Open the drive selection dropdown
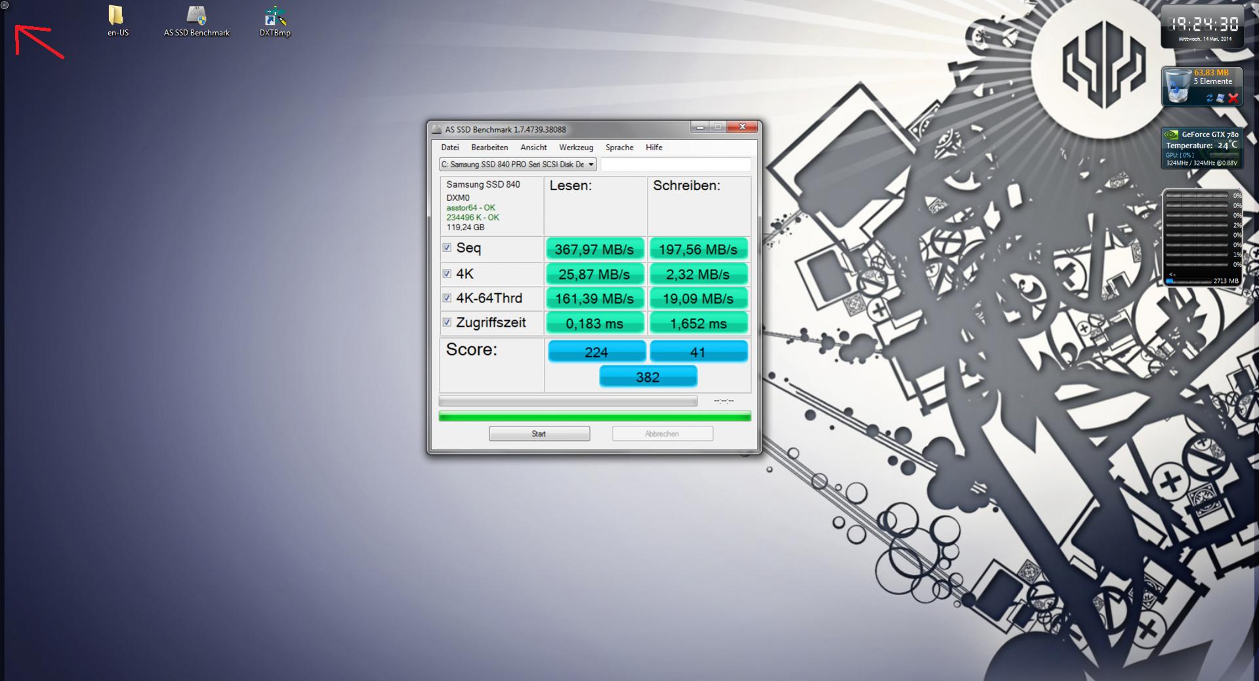This screenshot has width=1259, height=681. (518, 165)
